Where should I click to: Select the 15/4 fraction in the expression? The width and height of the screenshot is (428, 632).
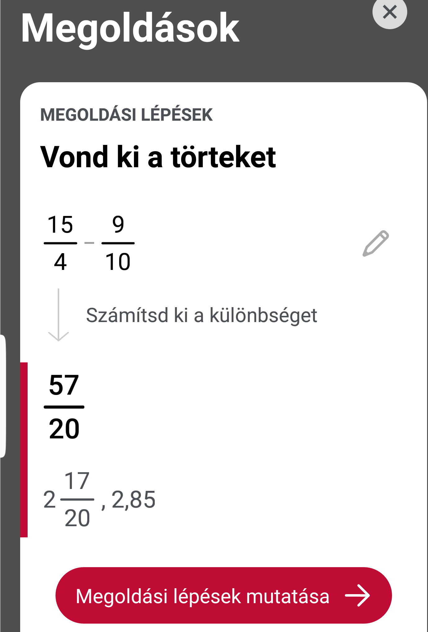coord(60,243)
